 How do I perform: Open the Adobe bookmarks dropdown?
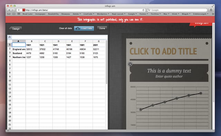77,14
